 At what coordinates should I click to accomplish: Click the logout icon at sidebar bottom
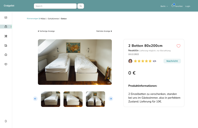click(6, 121)
